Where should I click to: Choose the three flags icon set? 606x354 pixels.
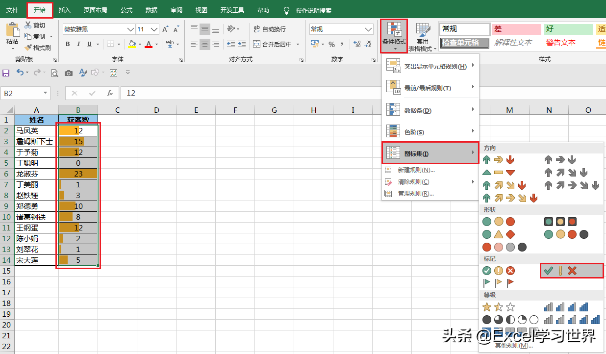coord(499,282)
